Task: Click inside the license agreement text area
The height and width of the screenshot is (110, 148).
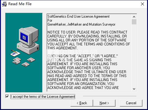Action: coord(89,53)
